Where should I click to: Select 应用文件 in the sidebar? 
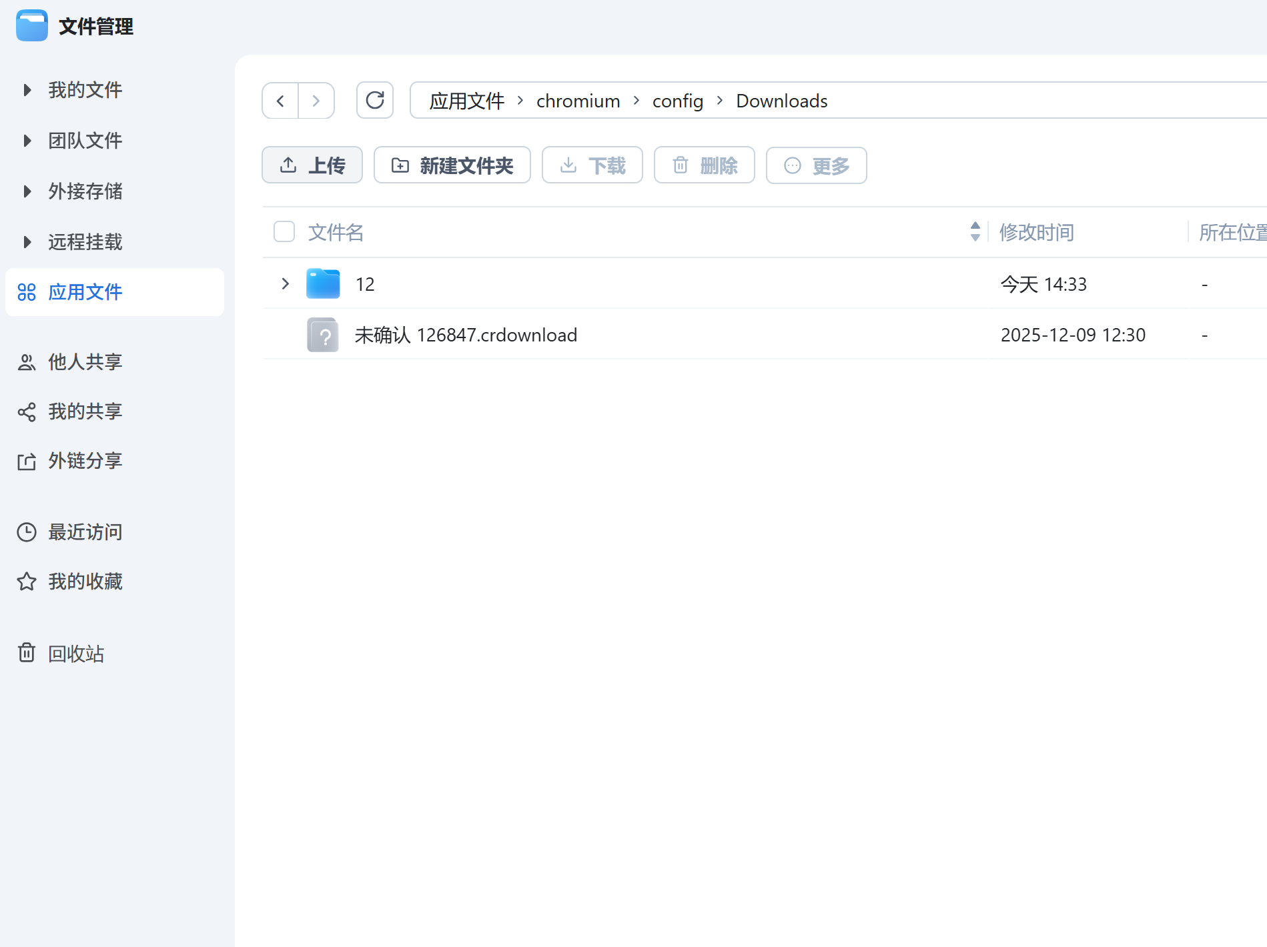(x=85, y=292)
